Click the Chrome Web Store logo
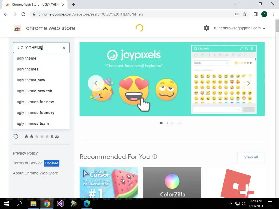The image size is (279, 209). tap(17, 28)
